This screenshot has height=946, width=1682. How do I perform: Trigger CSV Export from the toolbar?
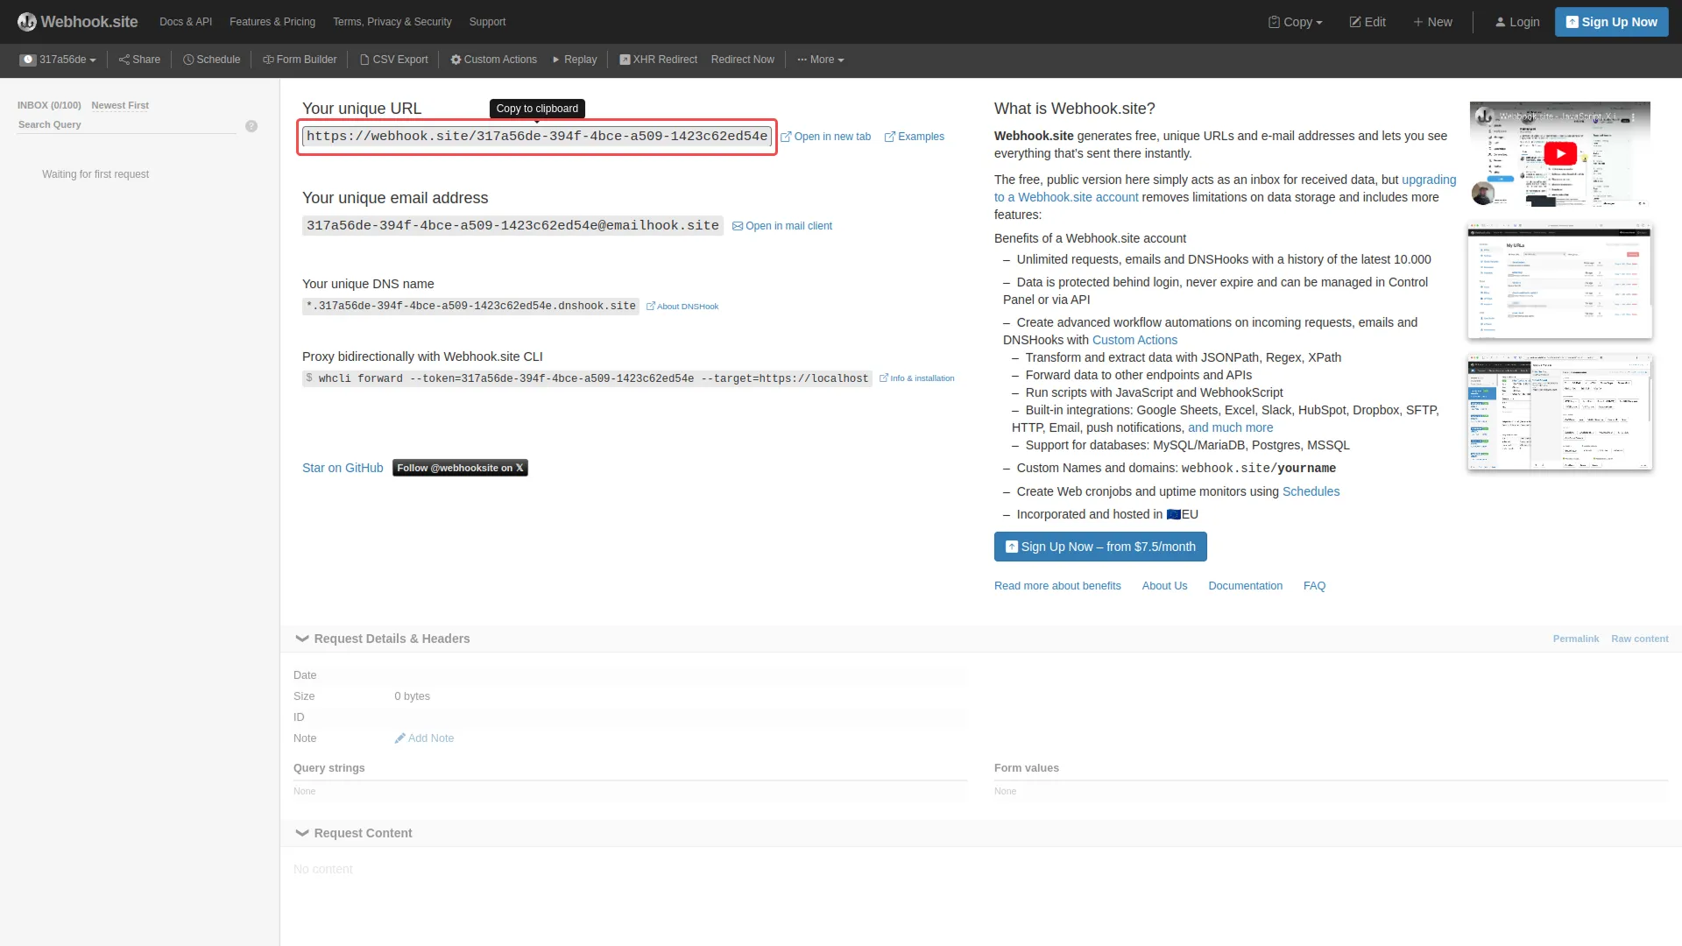pyautogui.click(x=393, y=60)
